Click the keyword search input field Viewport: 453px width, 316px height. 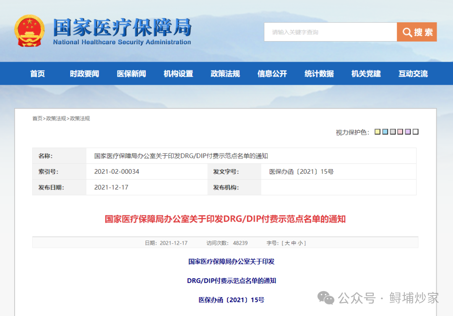tap(331, 32)
